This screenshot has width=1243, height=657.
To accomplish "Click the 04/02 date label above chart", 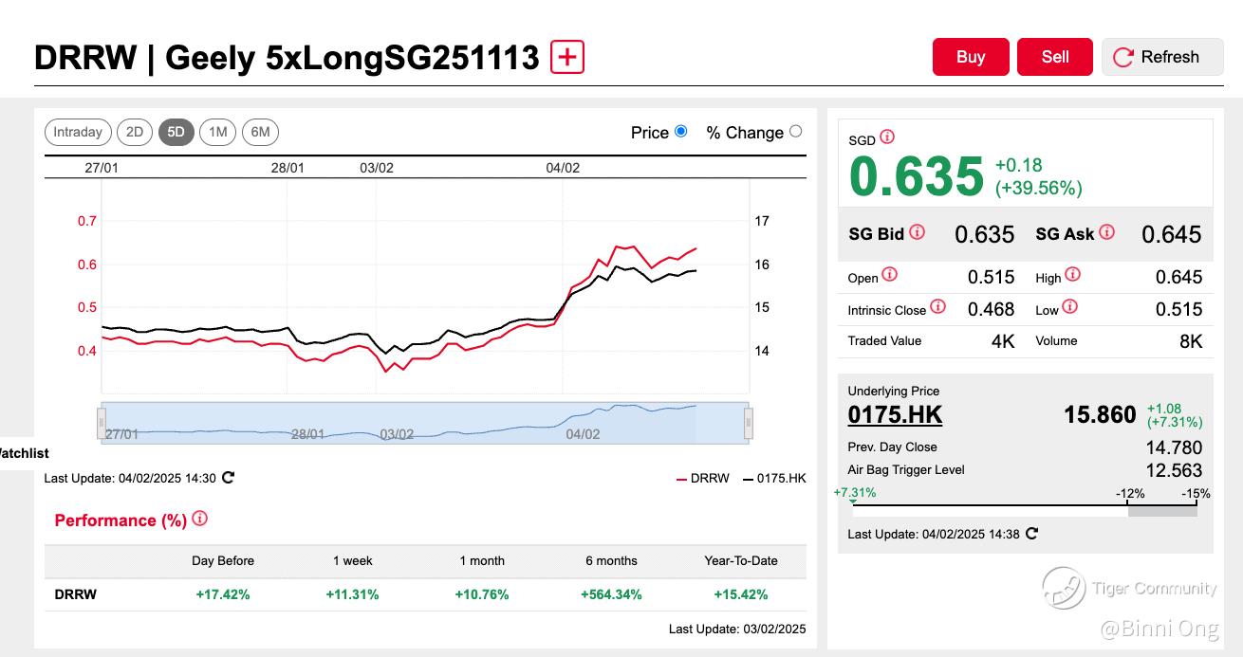I will [x=563, y=168].
